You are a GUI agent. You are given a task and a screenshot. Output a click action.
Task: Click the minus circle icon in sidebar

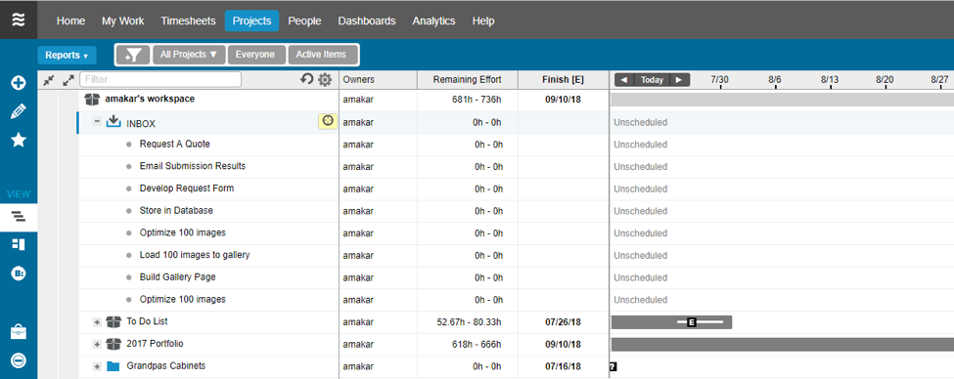click(x=19, y=360)
